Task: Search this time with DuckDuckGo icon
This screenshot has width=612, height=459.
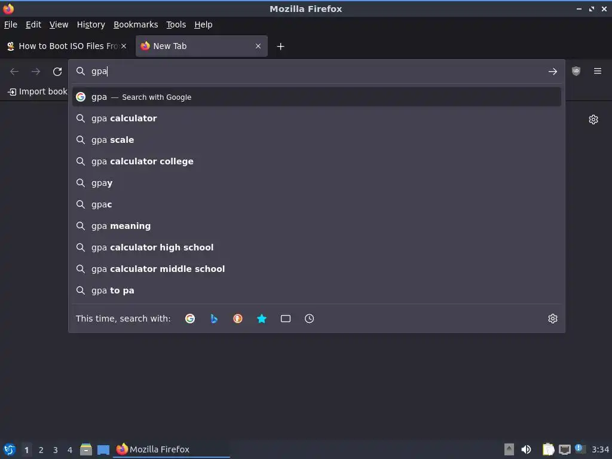Action: [238, 319]
